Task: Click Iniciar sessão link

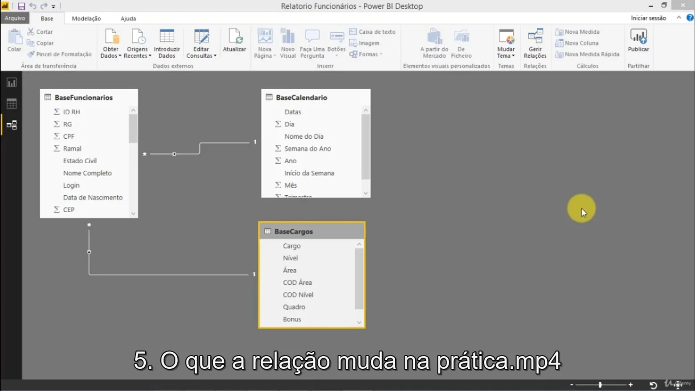Action: point(648,18)
